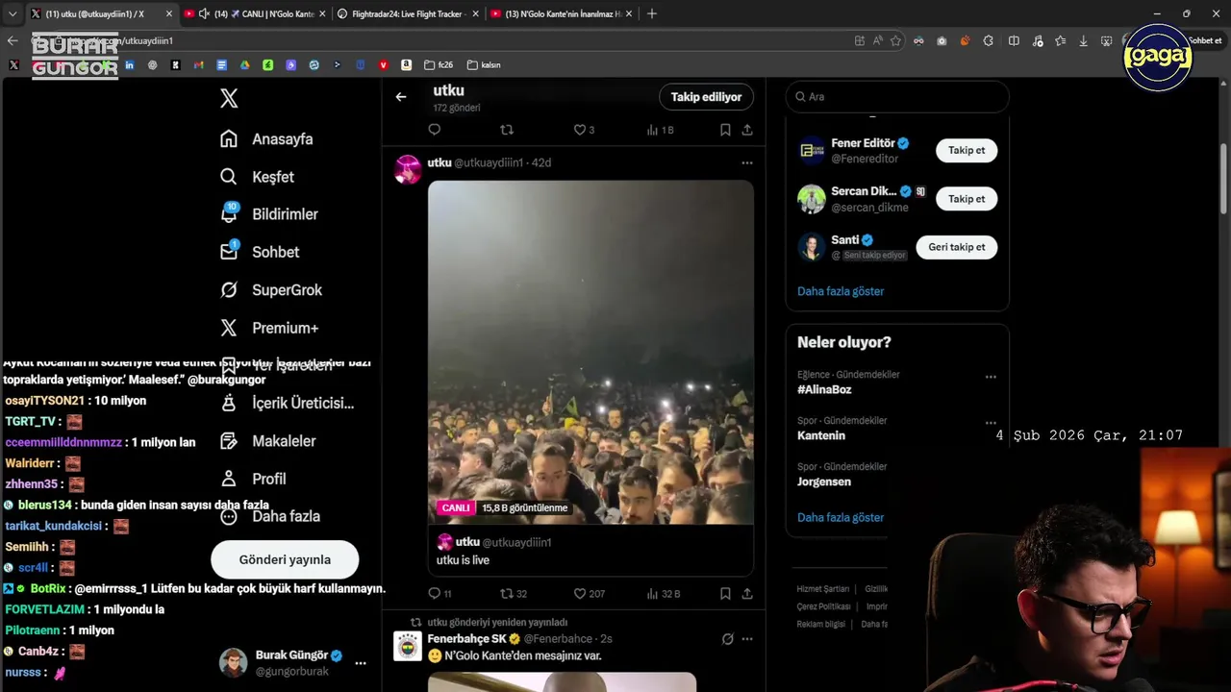Click Daha fazla göster under trends

(841, 517)
